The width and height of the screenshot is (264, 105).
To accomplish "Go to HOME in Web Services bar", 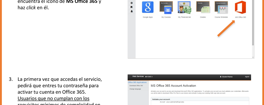I will point(149,77).
